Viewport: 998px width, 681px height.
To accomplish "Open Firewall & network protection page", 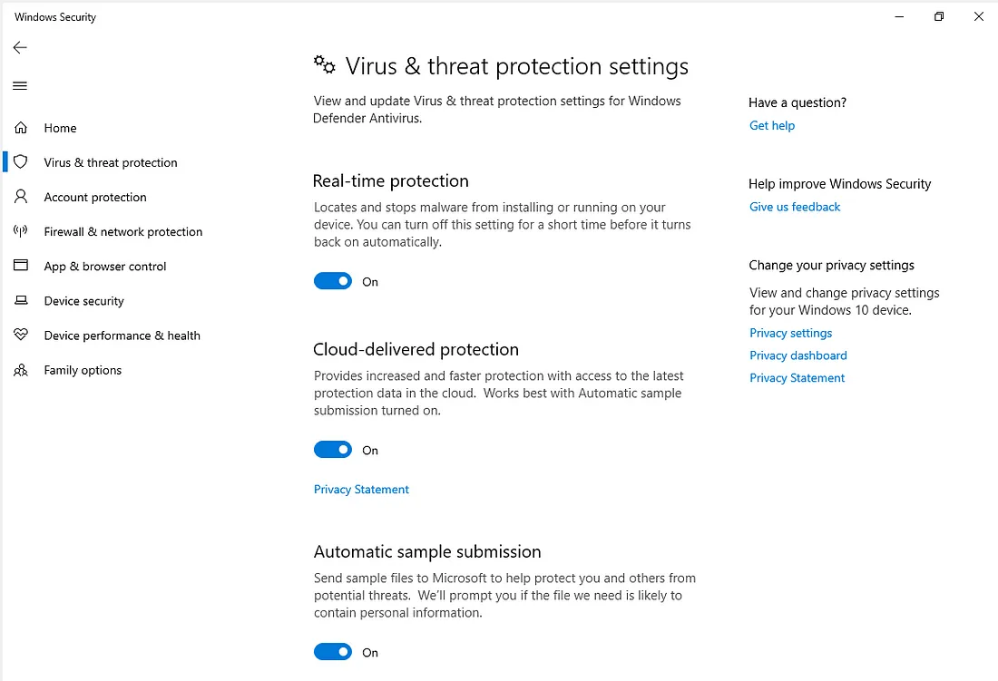I will [123, 232].
